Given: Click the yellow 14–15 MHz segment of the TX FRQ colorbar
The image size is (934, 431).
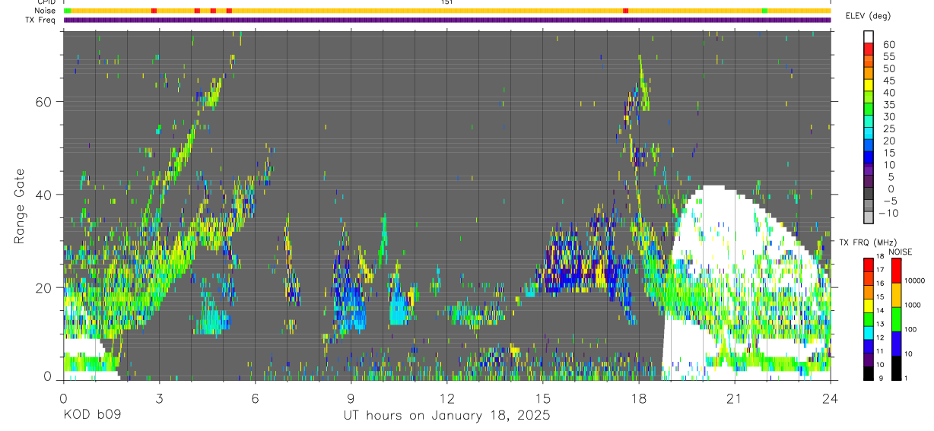Looking at the screenshot, I should [869, 306].
